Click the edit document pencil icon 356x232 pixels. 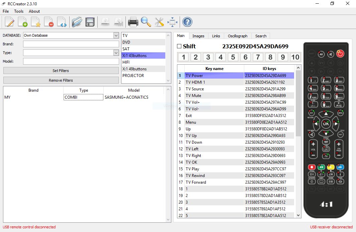pos(9,22)
